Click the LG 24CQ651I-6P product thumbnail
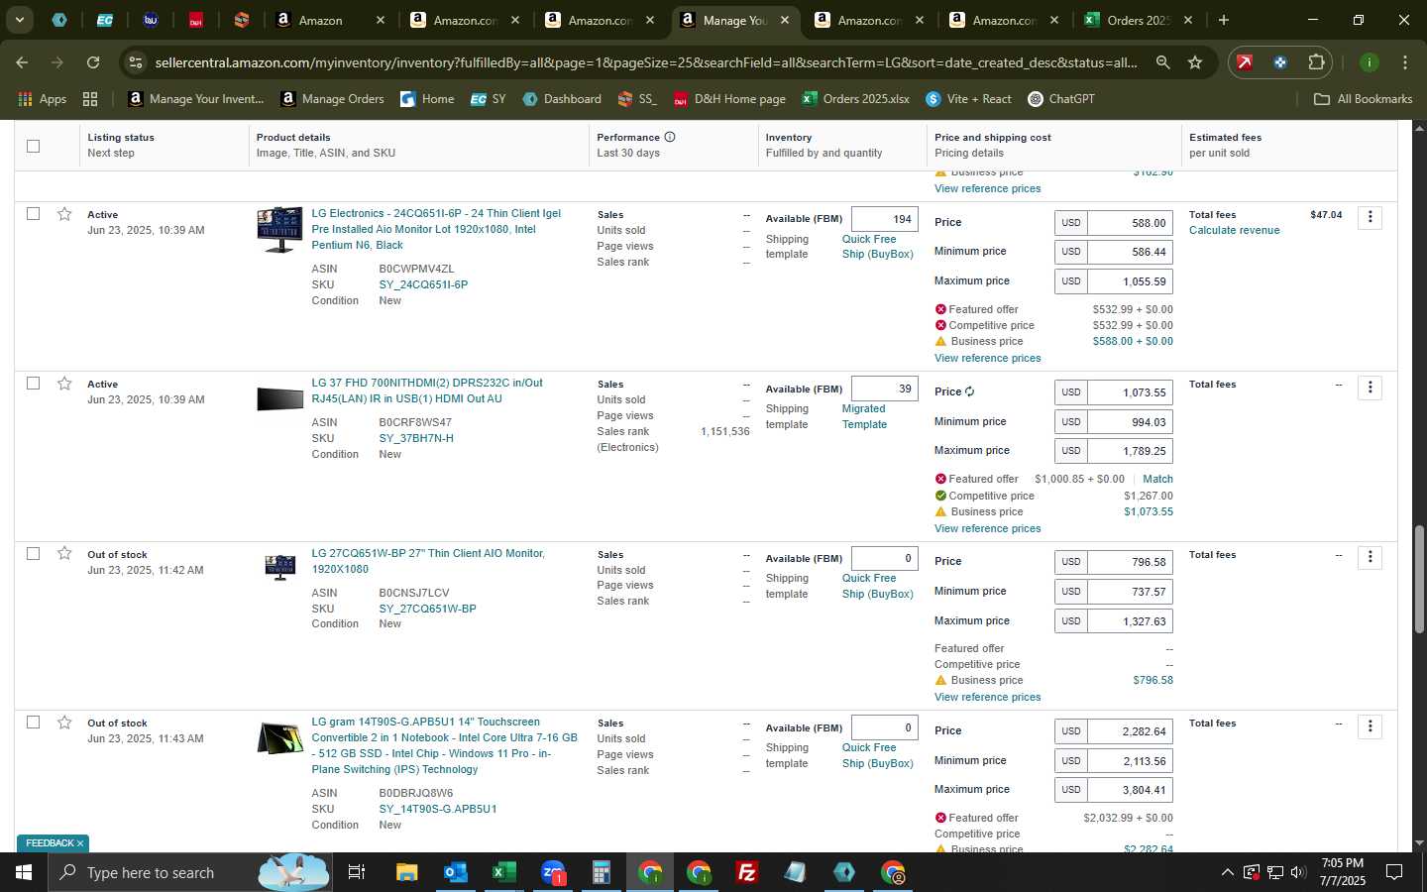Image resolution: width=1427 pixels, height=892 pixels. (279, 230)
